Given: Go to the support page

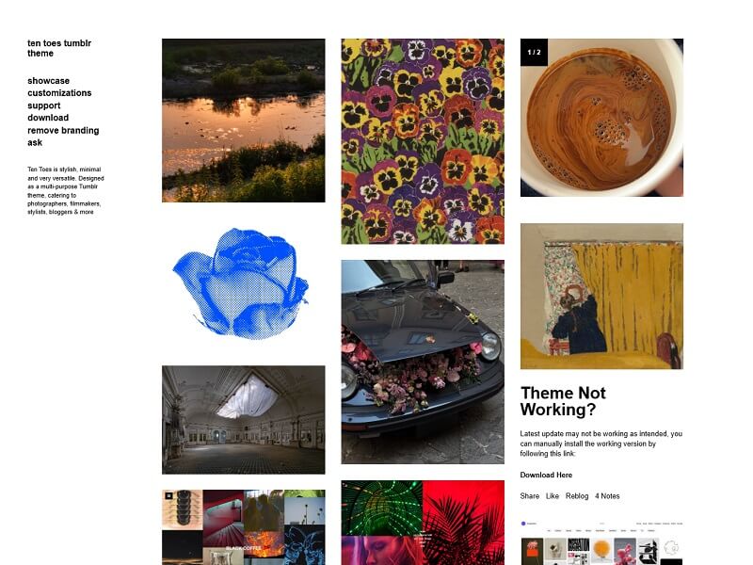Looking at the screenshot, I should 43,105.
